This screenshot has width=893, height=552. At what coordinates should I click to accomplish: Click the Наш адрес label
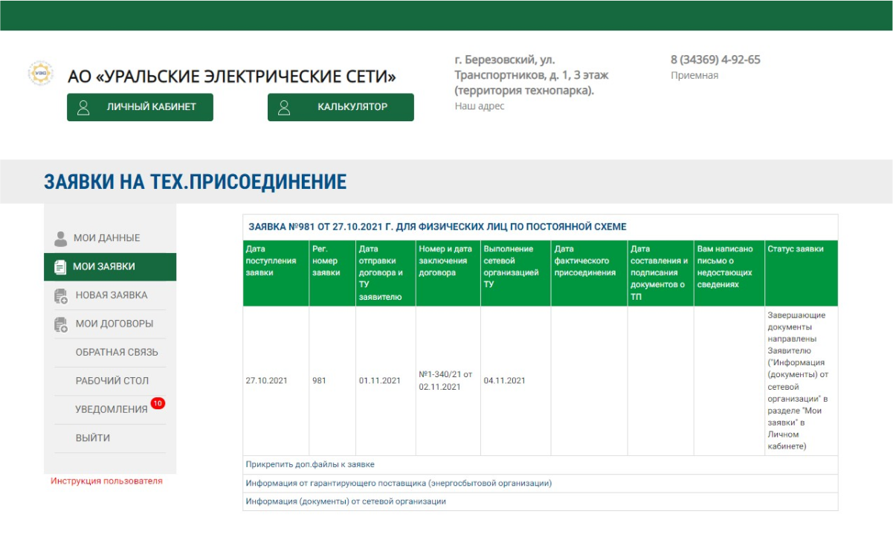pyautogui.click(x=480, y=106)
